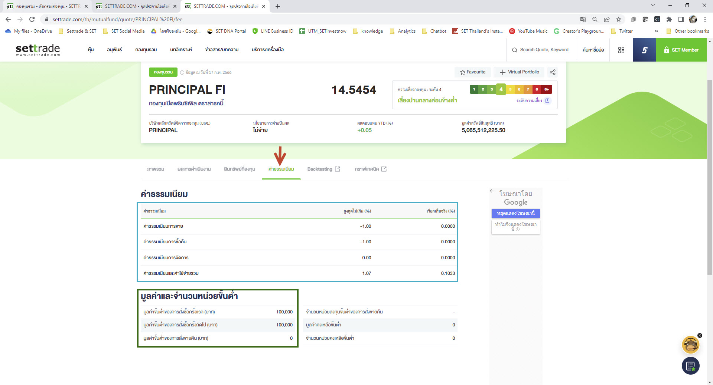Viewport: 713px width, 385px height.
Task: Switch to the ผลการดำเนินงาน tab
Action: pyautogui.click(x=194, y=169)
